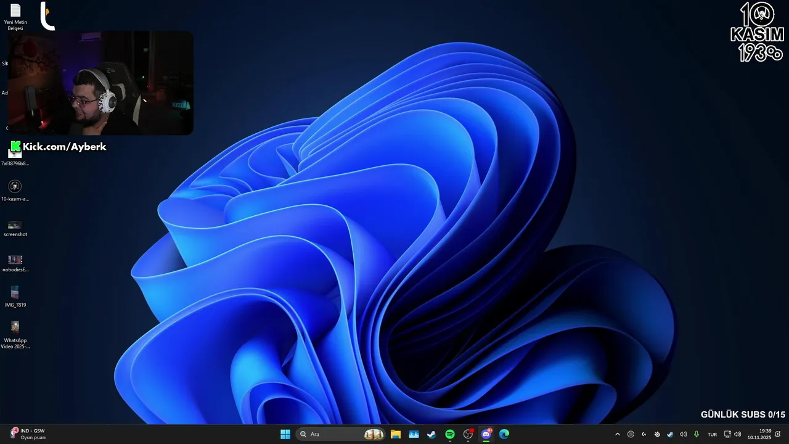Launch Microsoft Edge from the taskbar
Viewport: 789px width, 444px height.
504,434
